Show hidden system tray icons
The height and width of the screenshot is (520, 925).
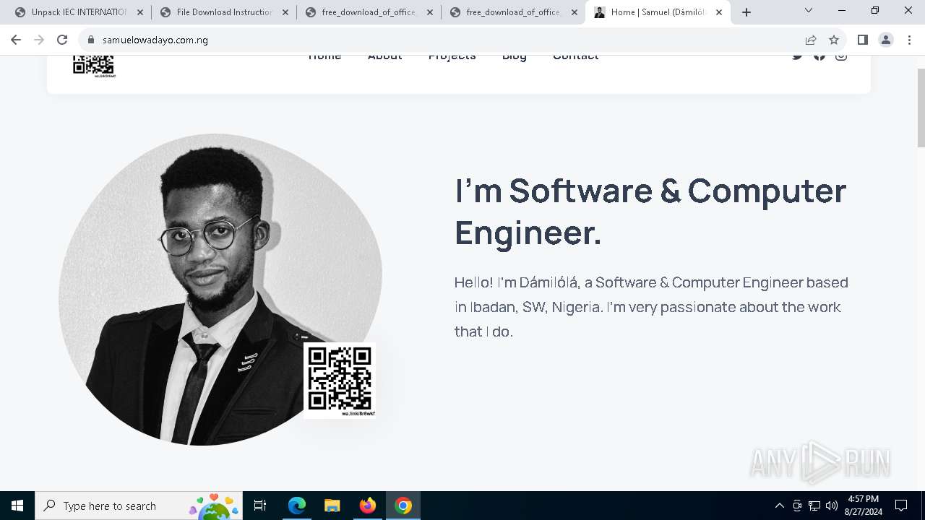click(779, 506)
